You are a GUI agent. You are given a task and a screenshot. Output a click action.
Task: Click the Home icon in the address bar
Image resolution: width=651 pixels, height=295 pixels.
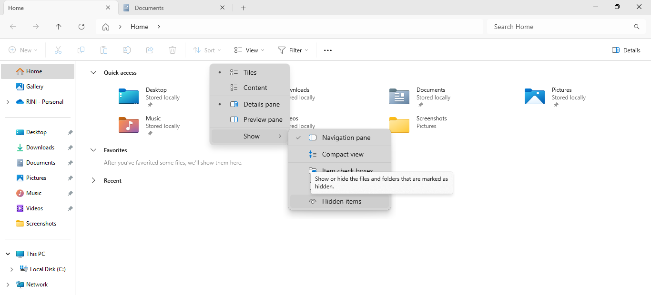(106, 27)
